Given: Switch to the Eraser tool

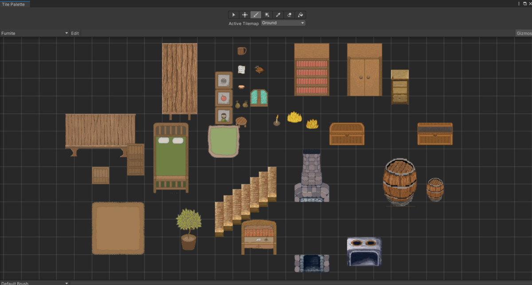Looking at the screenshot, I should tap(289, 15).
